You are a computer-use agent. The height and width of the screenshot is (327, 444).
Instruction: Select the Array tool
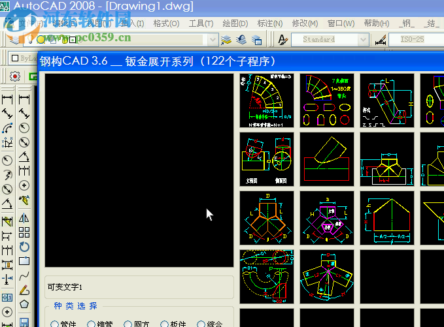click(x=24, y=232)
